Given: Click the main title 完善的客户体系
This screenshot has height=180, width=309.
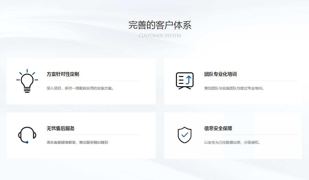Looking at the screenshot, I should [160, 25].
